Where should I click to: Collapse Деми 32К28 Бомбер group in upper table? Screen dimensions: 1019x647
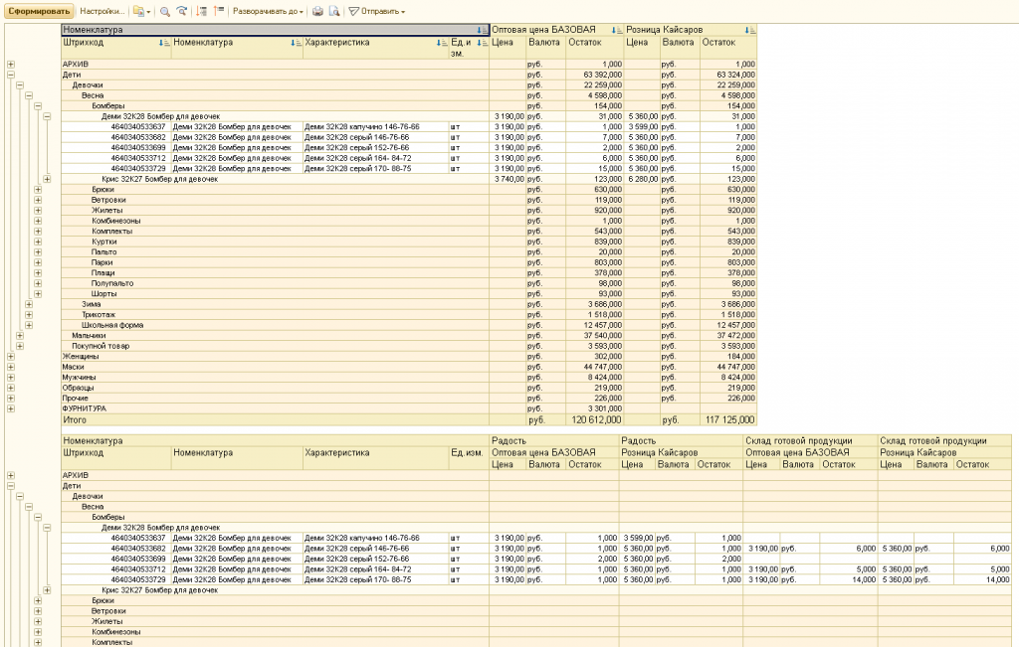[47, 116]
